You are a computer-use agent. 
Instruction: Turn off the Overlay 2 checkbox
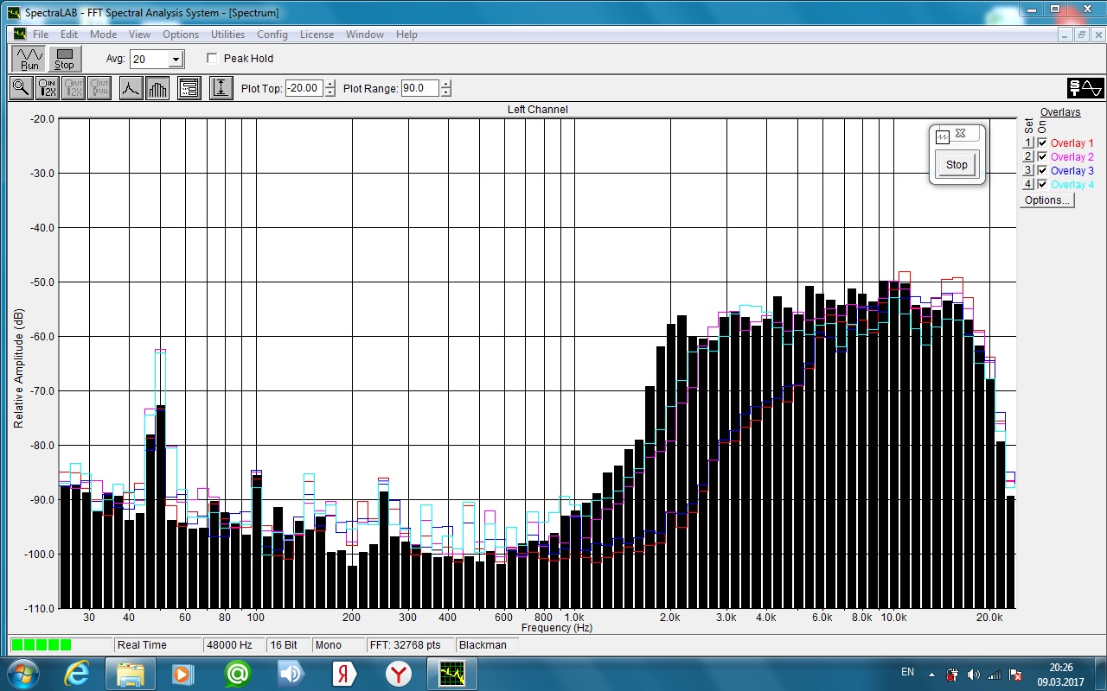point(1042,157)
